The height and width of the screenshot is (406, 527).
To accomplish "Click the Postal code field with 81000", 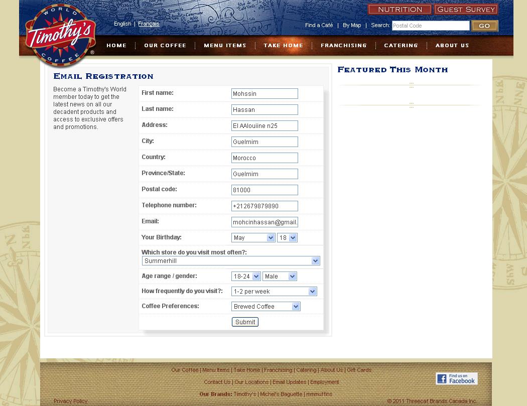I will coord(265,190).
